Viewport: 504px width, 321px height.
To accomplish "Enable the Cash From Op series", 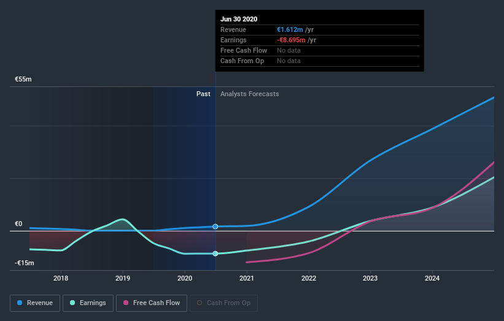I will tap(223, 303).
